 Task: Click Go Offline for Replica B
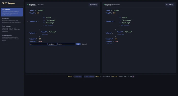[x=170, y=5]
